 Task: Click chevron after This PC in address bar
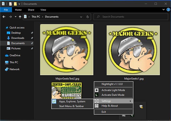(x=43, y=17)
